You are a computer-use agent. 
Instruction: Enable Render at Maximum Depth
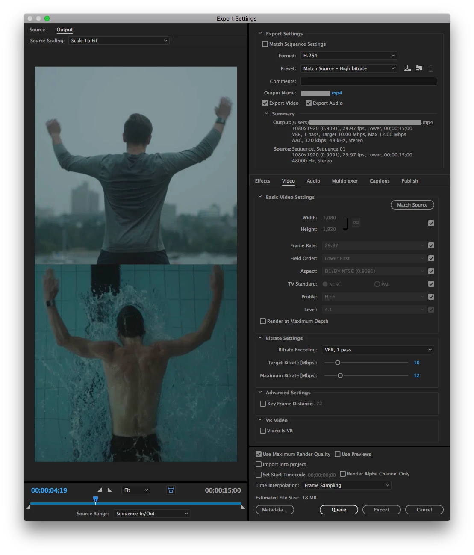point(263,321)
